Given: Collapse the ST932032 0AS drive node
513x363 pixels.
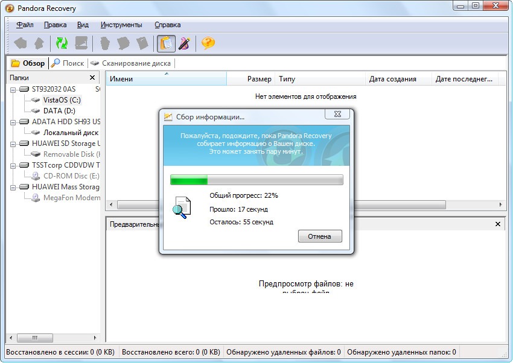Looking at the screenshot, I should [13, 89].
